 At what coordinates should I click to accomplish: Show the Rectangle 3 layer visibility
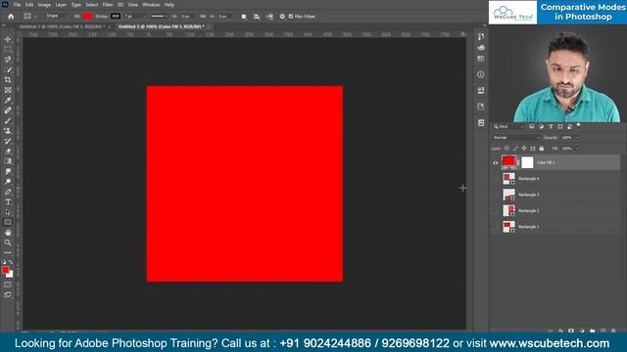tap(496, 195)
